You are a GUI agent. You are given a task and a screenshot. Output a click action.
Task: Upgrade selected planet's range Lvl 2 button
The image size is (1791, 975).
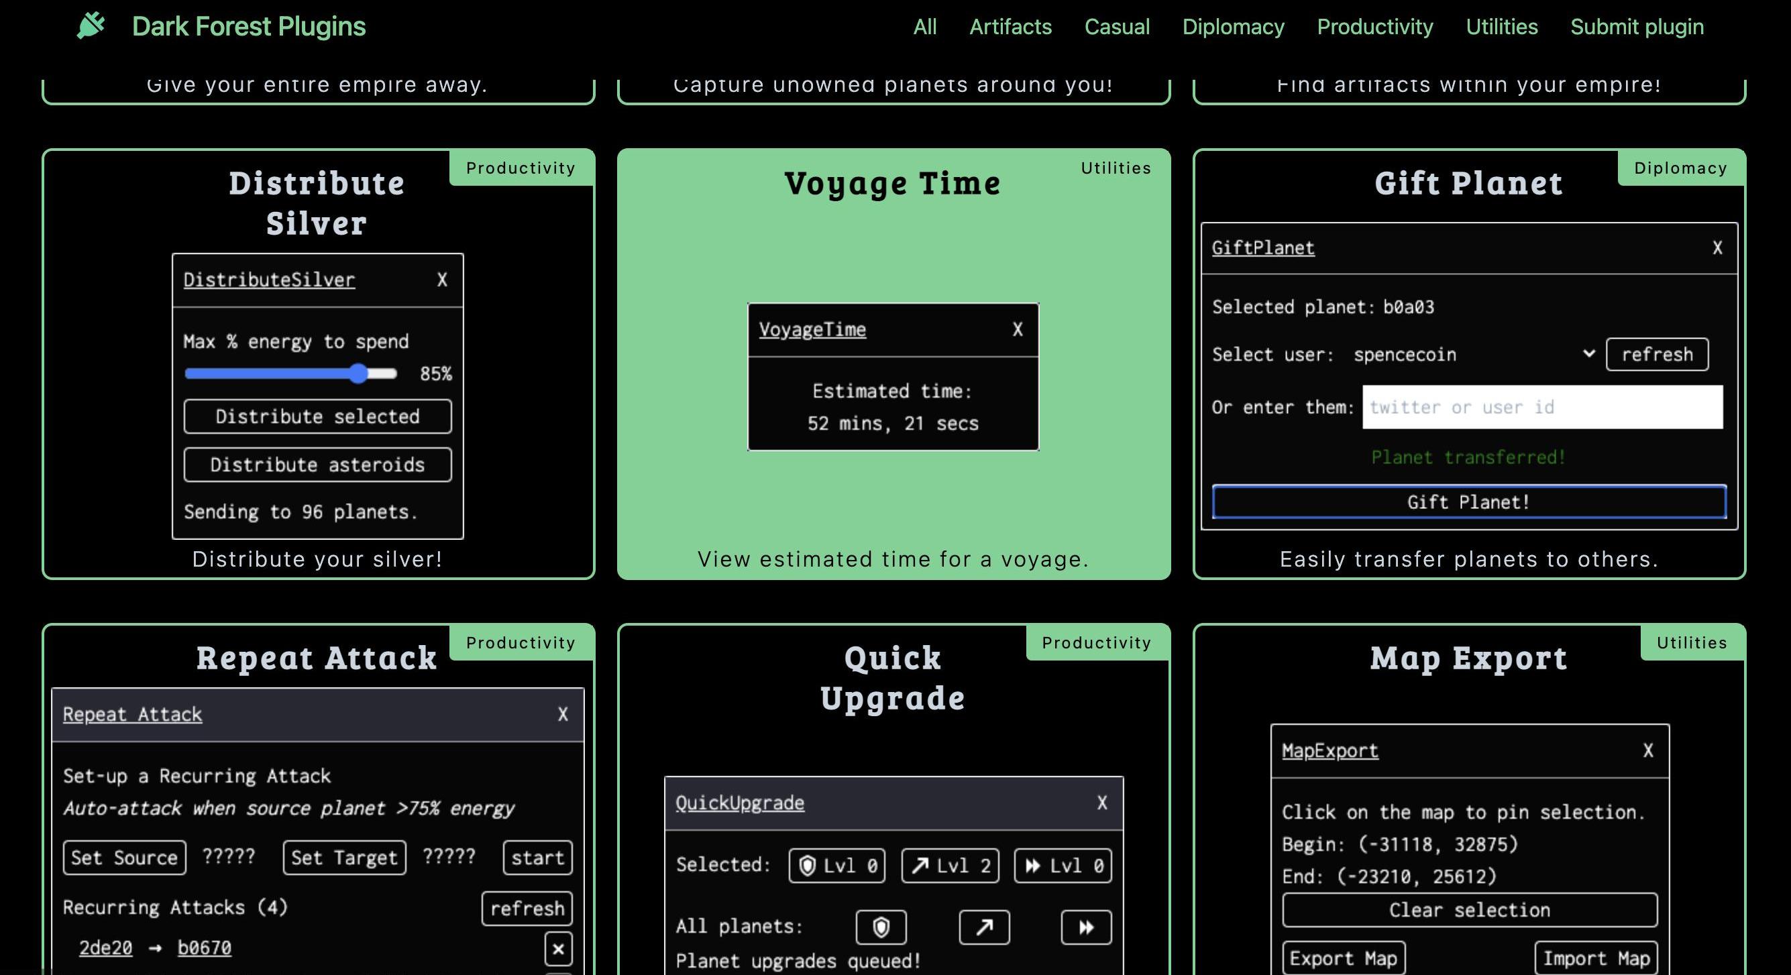pyautogui.click(x=950, y=866)
